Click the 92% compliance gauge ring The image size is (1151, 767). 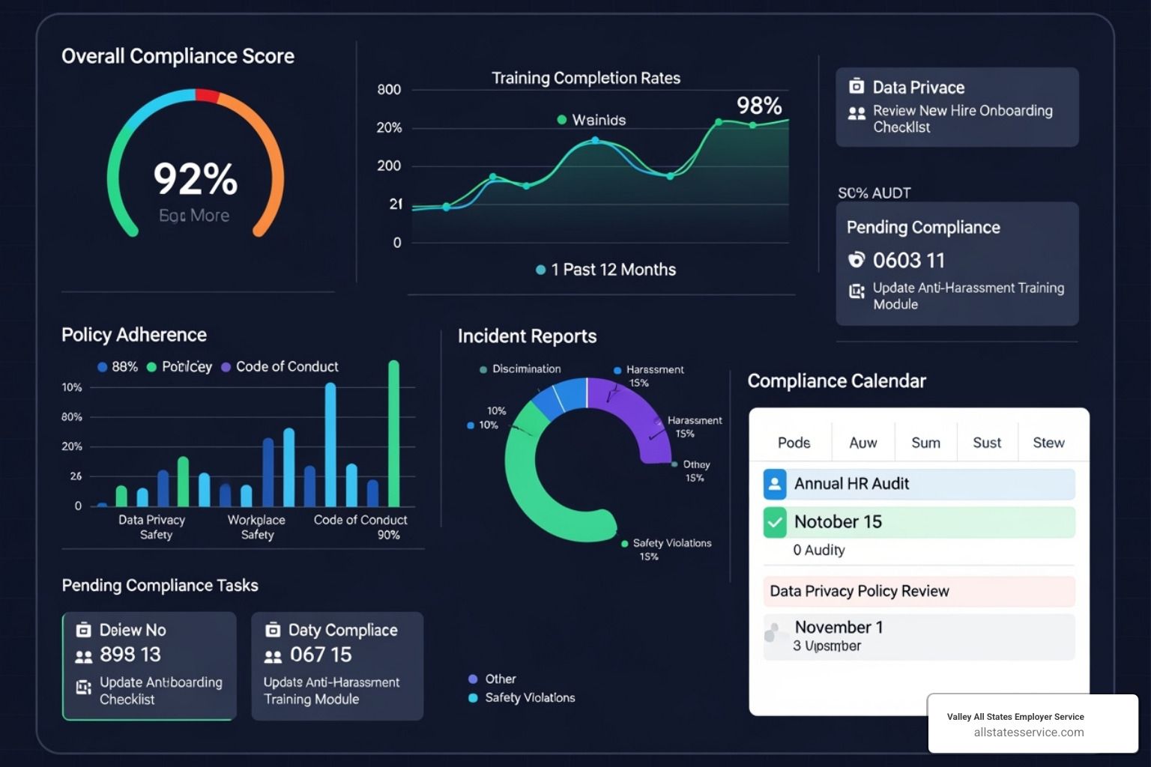(x=197, y=93)
